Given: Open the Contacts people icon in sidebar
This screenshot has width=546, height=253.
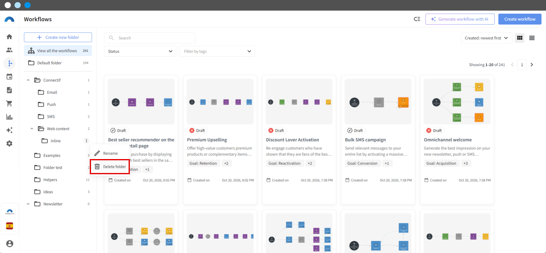Looking at the screenshot, I should pos(9,50).
